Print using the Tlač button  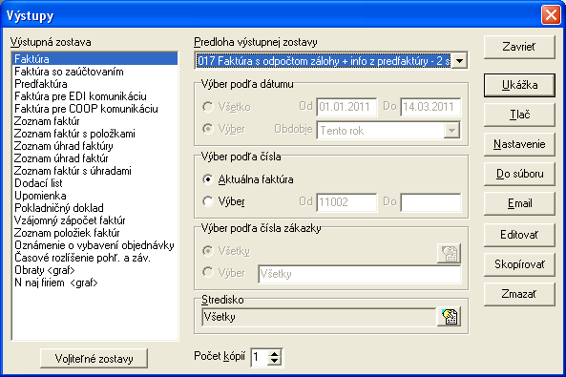[519, 115]
